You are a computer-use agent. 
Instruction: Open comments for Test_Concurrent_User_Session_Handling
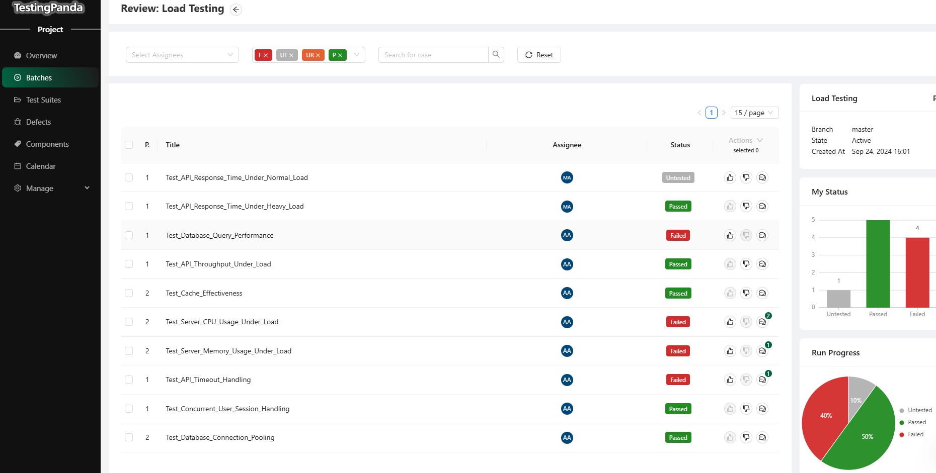[x=762, y=409]
